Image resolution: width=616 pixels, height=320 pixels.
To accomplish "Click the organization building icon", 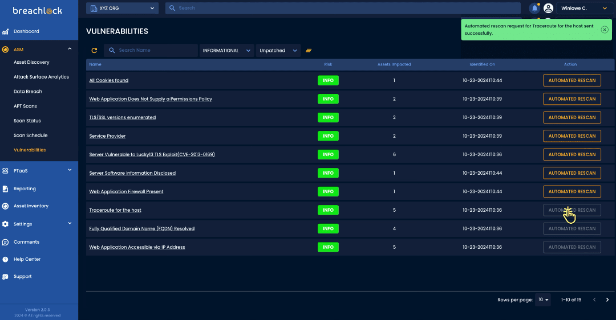I will click(x=94, y=8).
